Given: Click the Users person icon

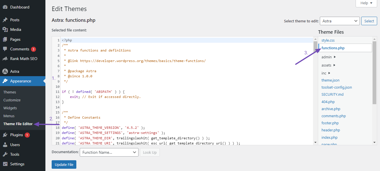Looking at the screenshot, I should pos(5,145).
